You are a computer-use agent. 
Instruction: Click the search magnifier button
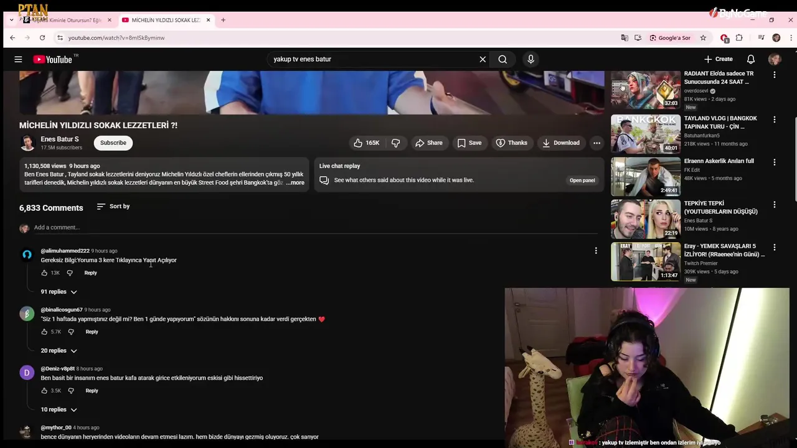point(502,59)
